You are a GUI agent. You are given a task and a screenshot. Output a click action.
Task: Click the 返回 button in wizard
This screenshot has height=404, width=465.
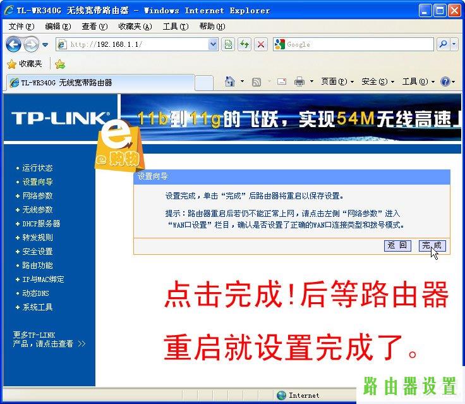[x=397, y=245]
